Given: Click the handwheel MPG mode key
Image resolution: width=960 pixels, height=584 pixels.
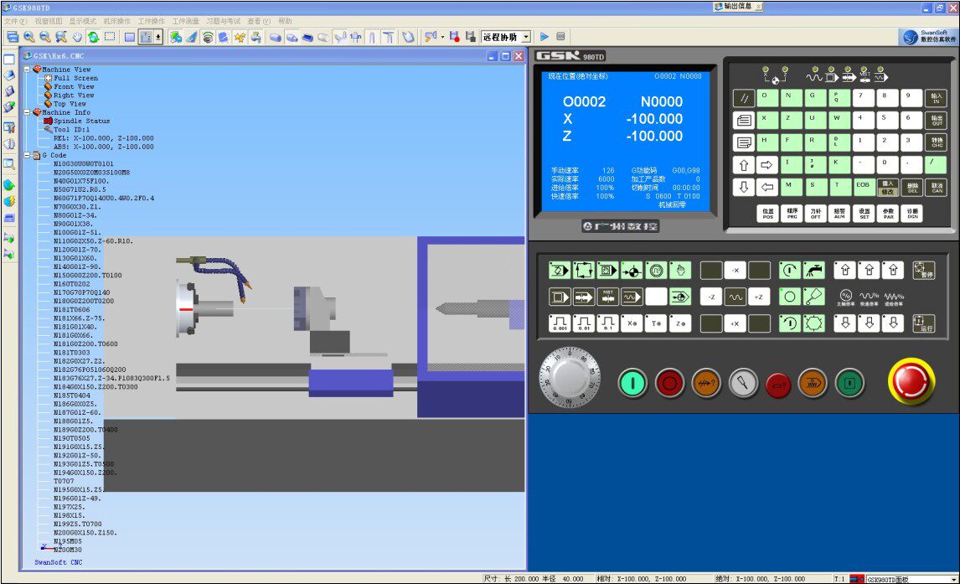Looking at the screenshot, I should 656,270.
